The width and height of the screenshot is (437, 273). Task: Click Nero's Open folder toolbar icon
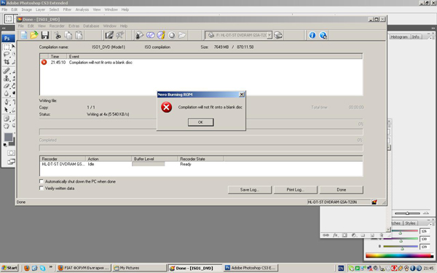pyautogui.click(x=34, y=35)
